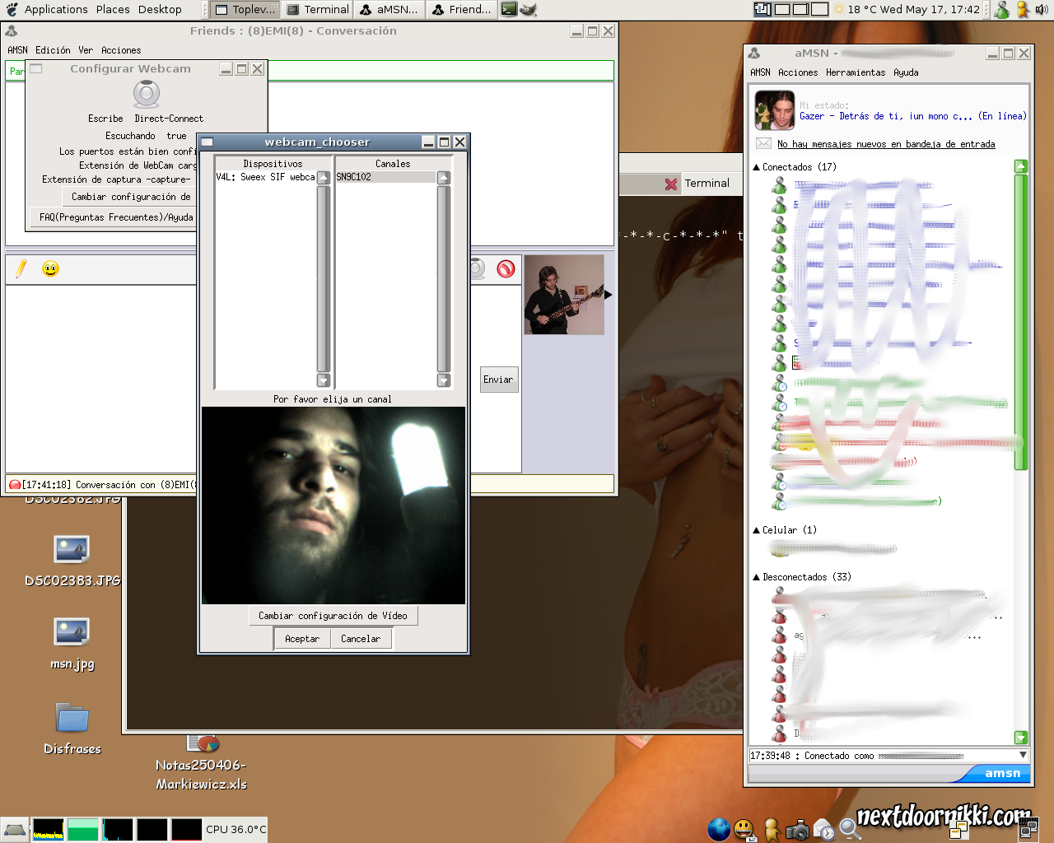Open the magnifying glass search icon
1054x843 pixels.
click(850, 830)
